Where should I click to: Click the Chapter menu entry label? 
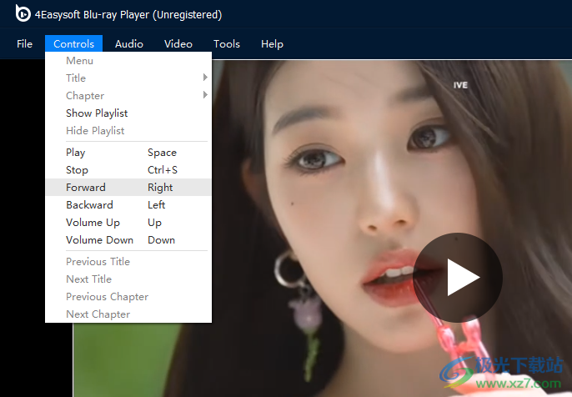click(x=85, y=96)
